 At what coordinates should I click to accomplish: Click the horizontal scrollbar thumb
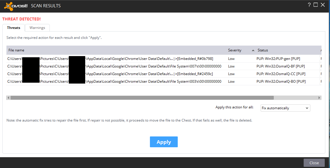click(142, 98)
